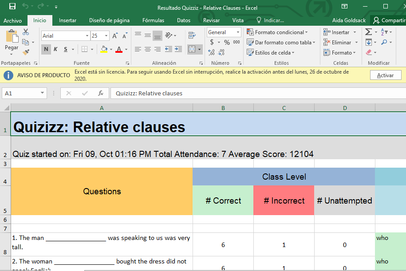Open Dar formato como tabla
Image resolution: width=406 pixels, height=271 pixels.
click(x=281, y=43)
